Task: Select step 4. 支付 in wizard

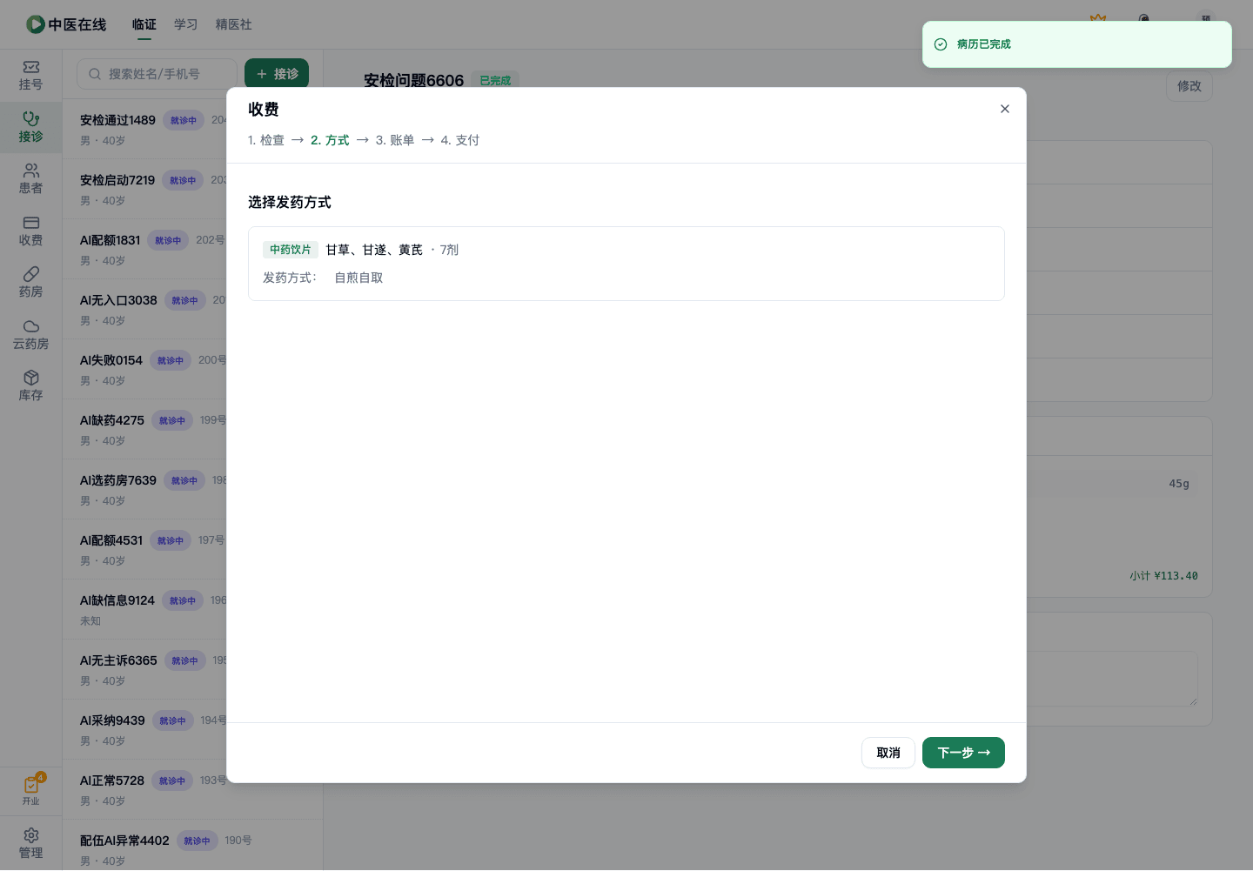Action: [x=460, y=140]
